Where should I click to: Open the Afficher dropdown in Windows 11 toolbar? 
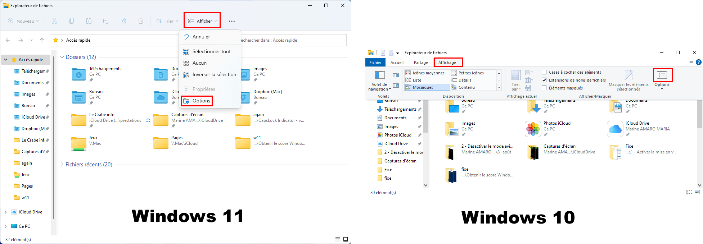202,21
